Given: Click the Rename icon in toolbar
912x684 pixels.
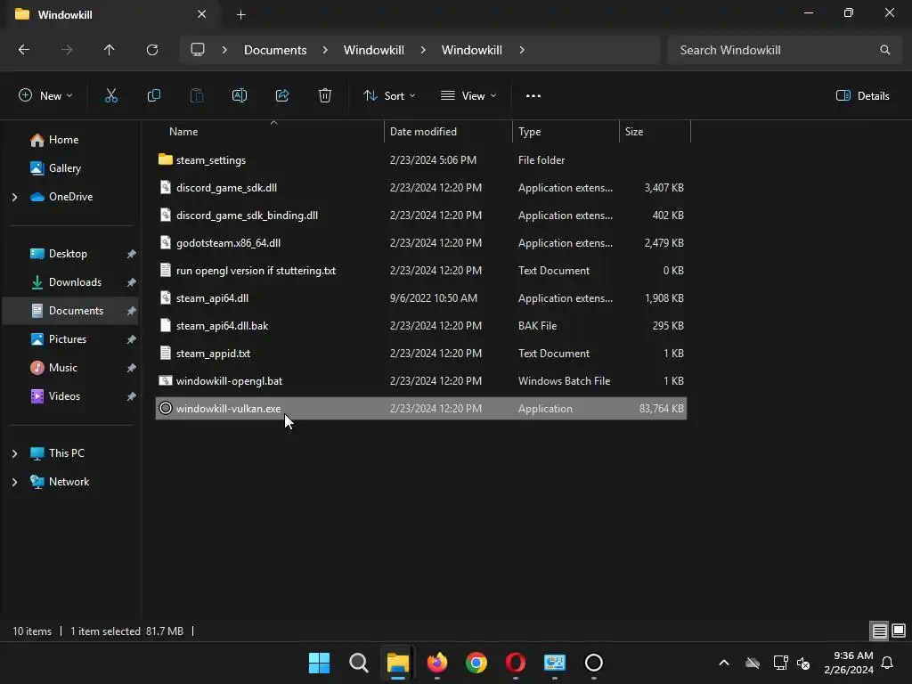Looking at the screenshot, I should click(240, 96).
